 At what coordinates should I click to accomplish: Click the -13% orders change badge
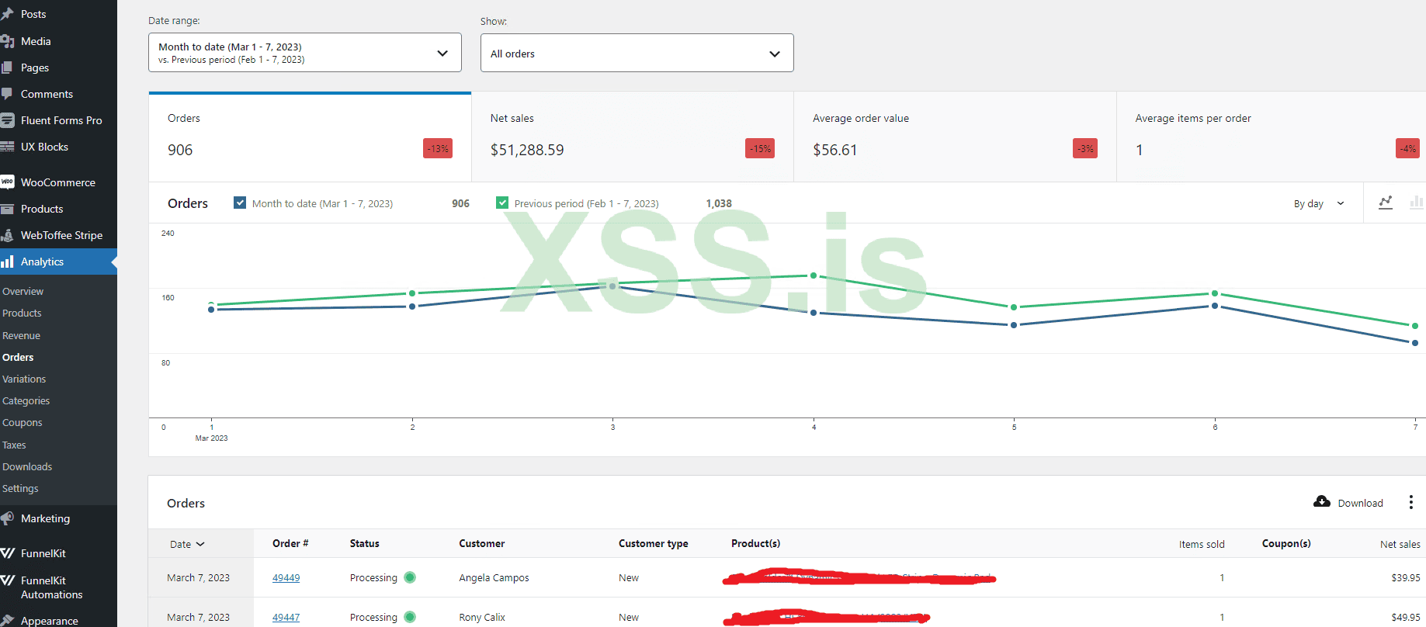click(438, 148)
